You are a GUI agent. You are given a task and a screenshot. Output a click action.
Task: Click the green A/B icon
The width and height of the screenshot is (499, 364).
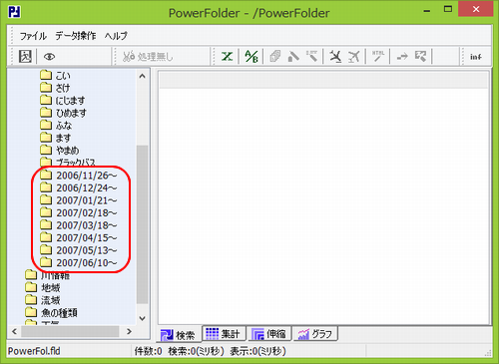[x=251, y=56]
